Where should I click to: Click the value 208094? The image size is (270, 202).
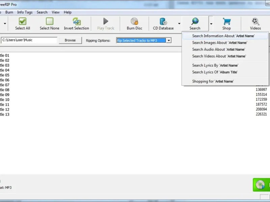pyautogui.click(x=261, y=109)
